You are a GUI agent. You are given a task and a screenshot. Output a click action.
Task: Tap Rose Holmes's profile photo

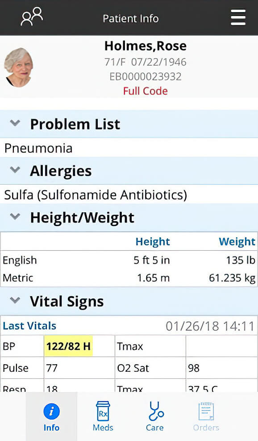click(x=19, y=67)
